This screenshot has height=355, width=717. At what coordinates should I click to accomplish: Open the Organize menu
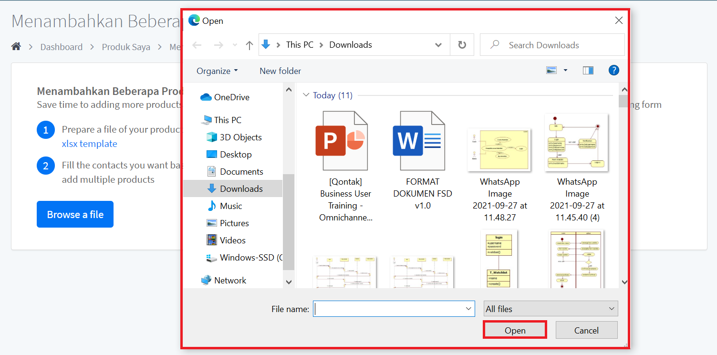click(x=217, y=71)
